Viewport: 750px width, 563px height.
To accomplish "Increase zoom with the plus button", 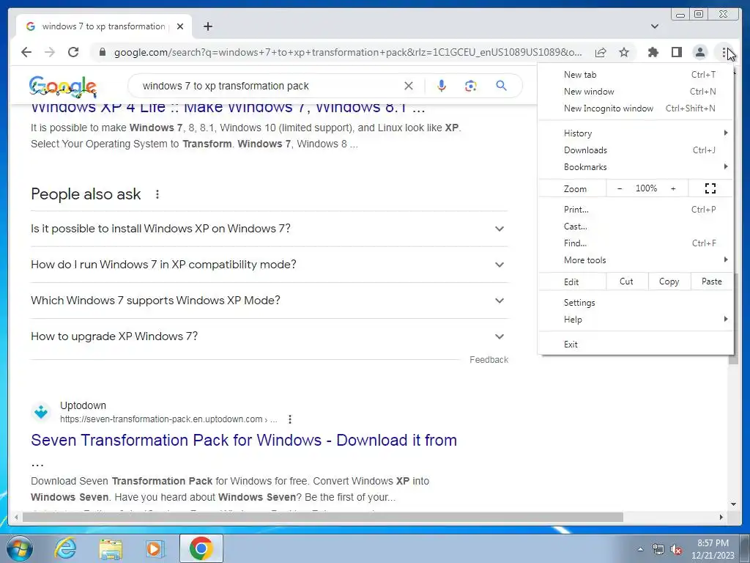I will (673, 188).
